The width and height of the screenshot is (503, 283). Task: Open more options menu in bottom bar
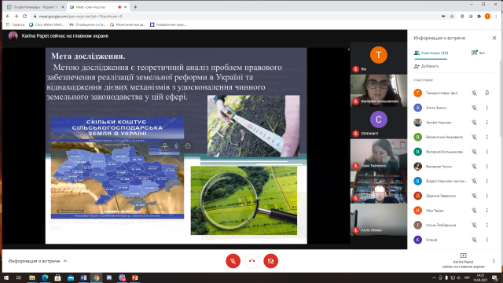(x=494, y=261)
